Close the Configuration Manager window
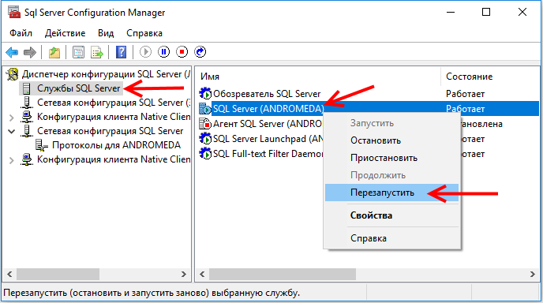543x303 pixels. pos(522,12)
